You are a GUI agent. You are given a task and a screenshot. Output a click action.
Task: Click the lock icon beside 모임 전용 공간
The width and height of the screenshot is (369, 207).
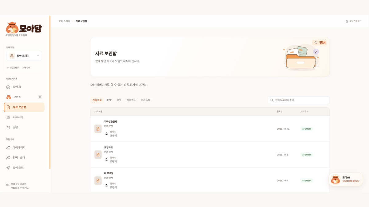point(347,21)
